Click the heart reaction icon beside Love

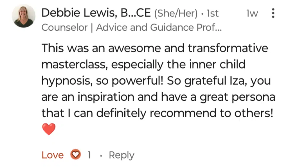pos(75,155)
